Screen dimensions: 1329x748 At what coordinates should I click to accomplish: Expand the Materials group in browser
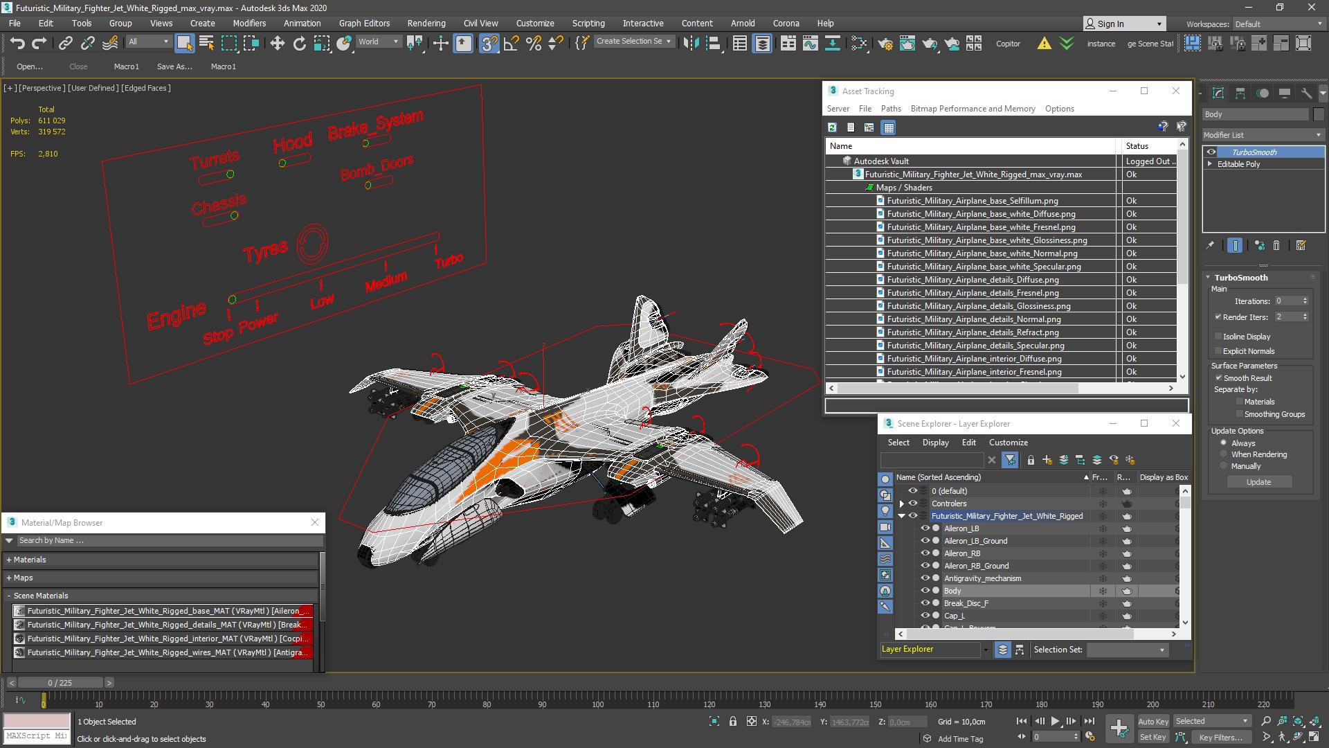[9, 560]
